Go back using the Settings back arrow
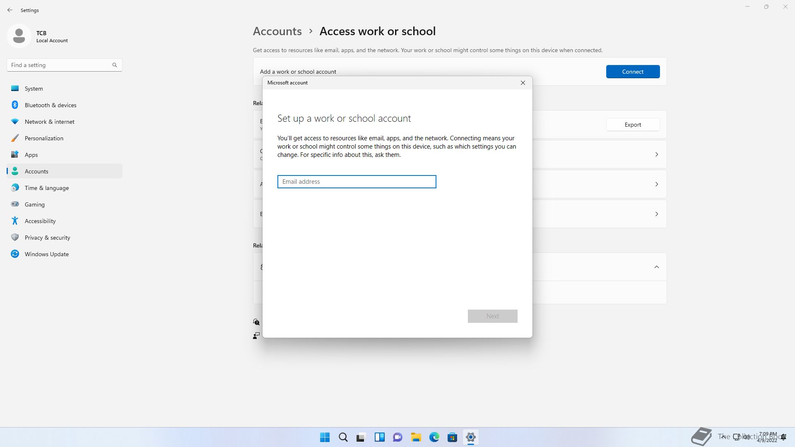795x447 pixels. tap(10, 10)
